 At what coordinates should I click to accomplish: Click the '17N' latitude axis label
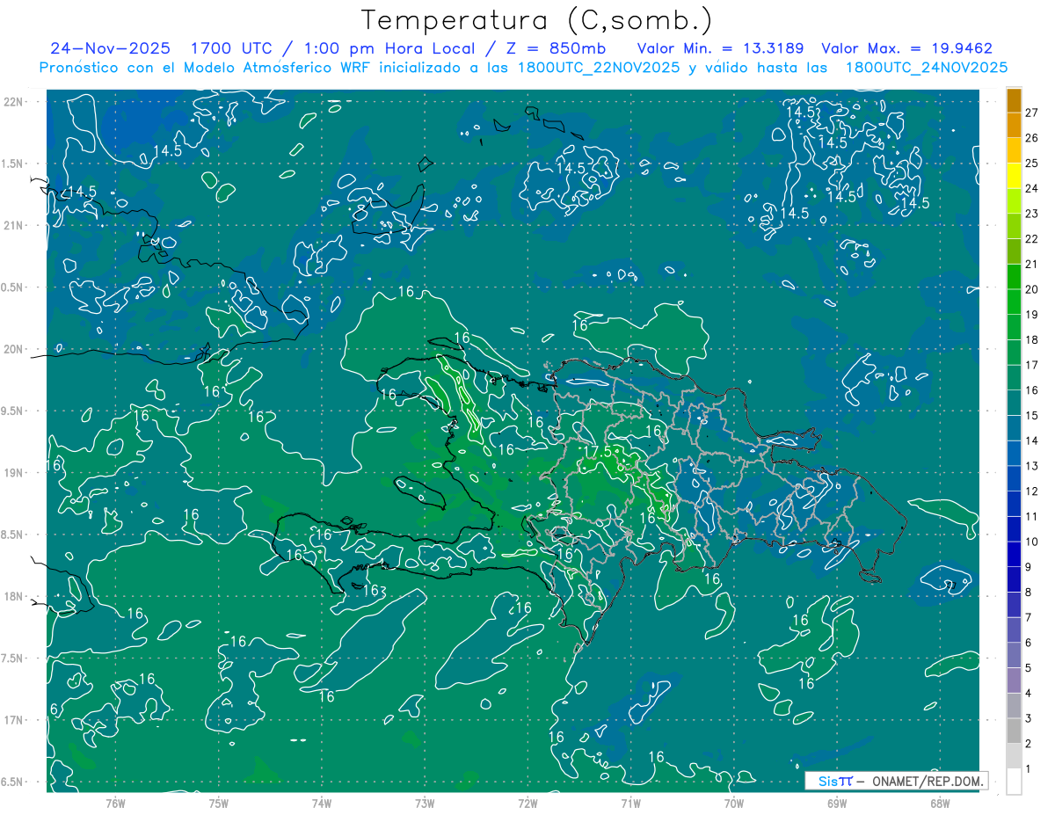tap(14, 720)
